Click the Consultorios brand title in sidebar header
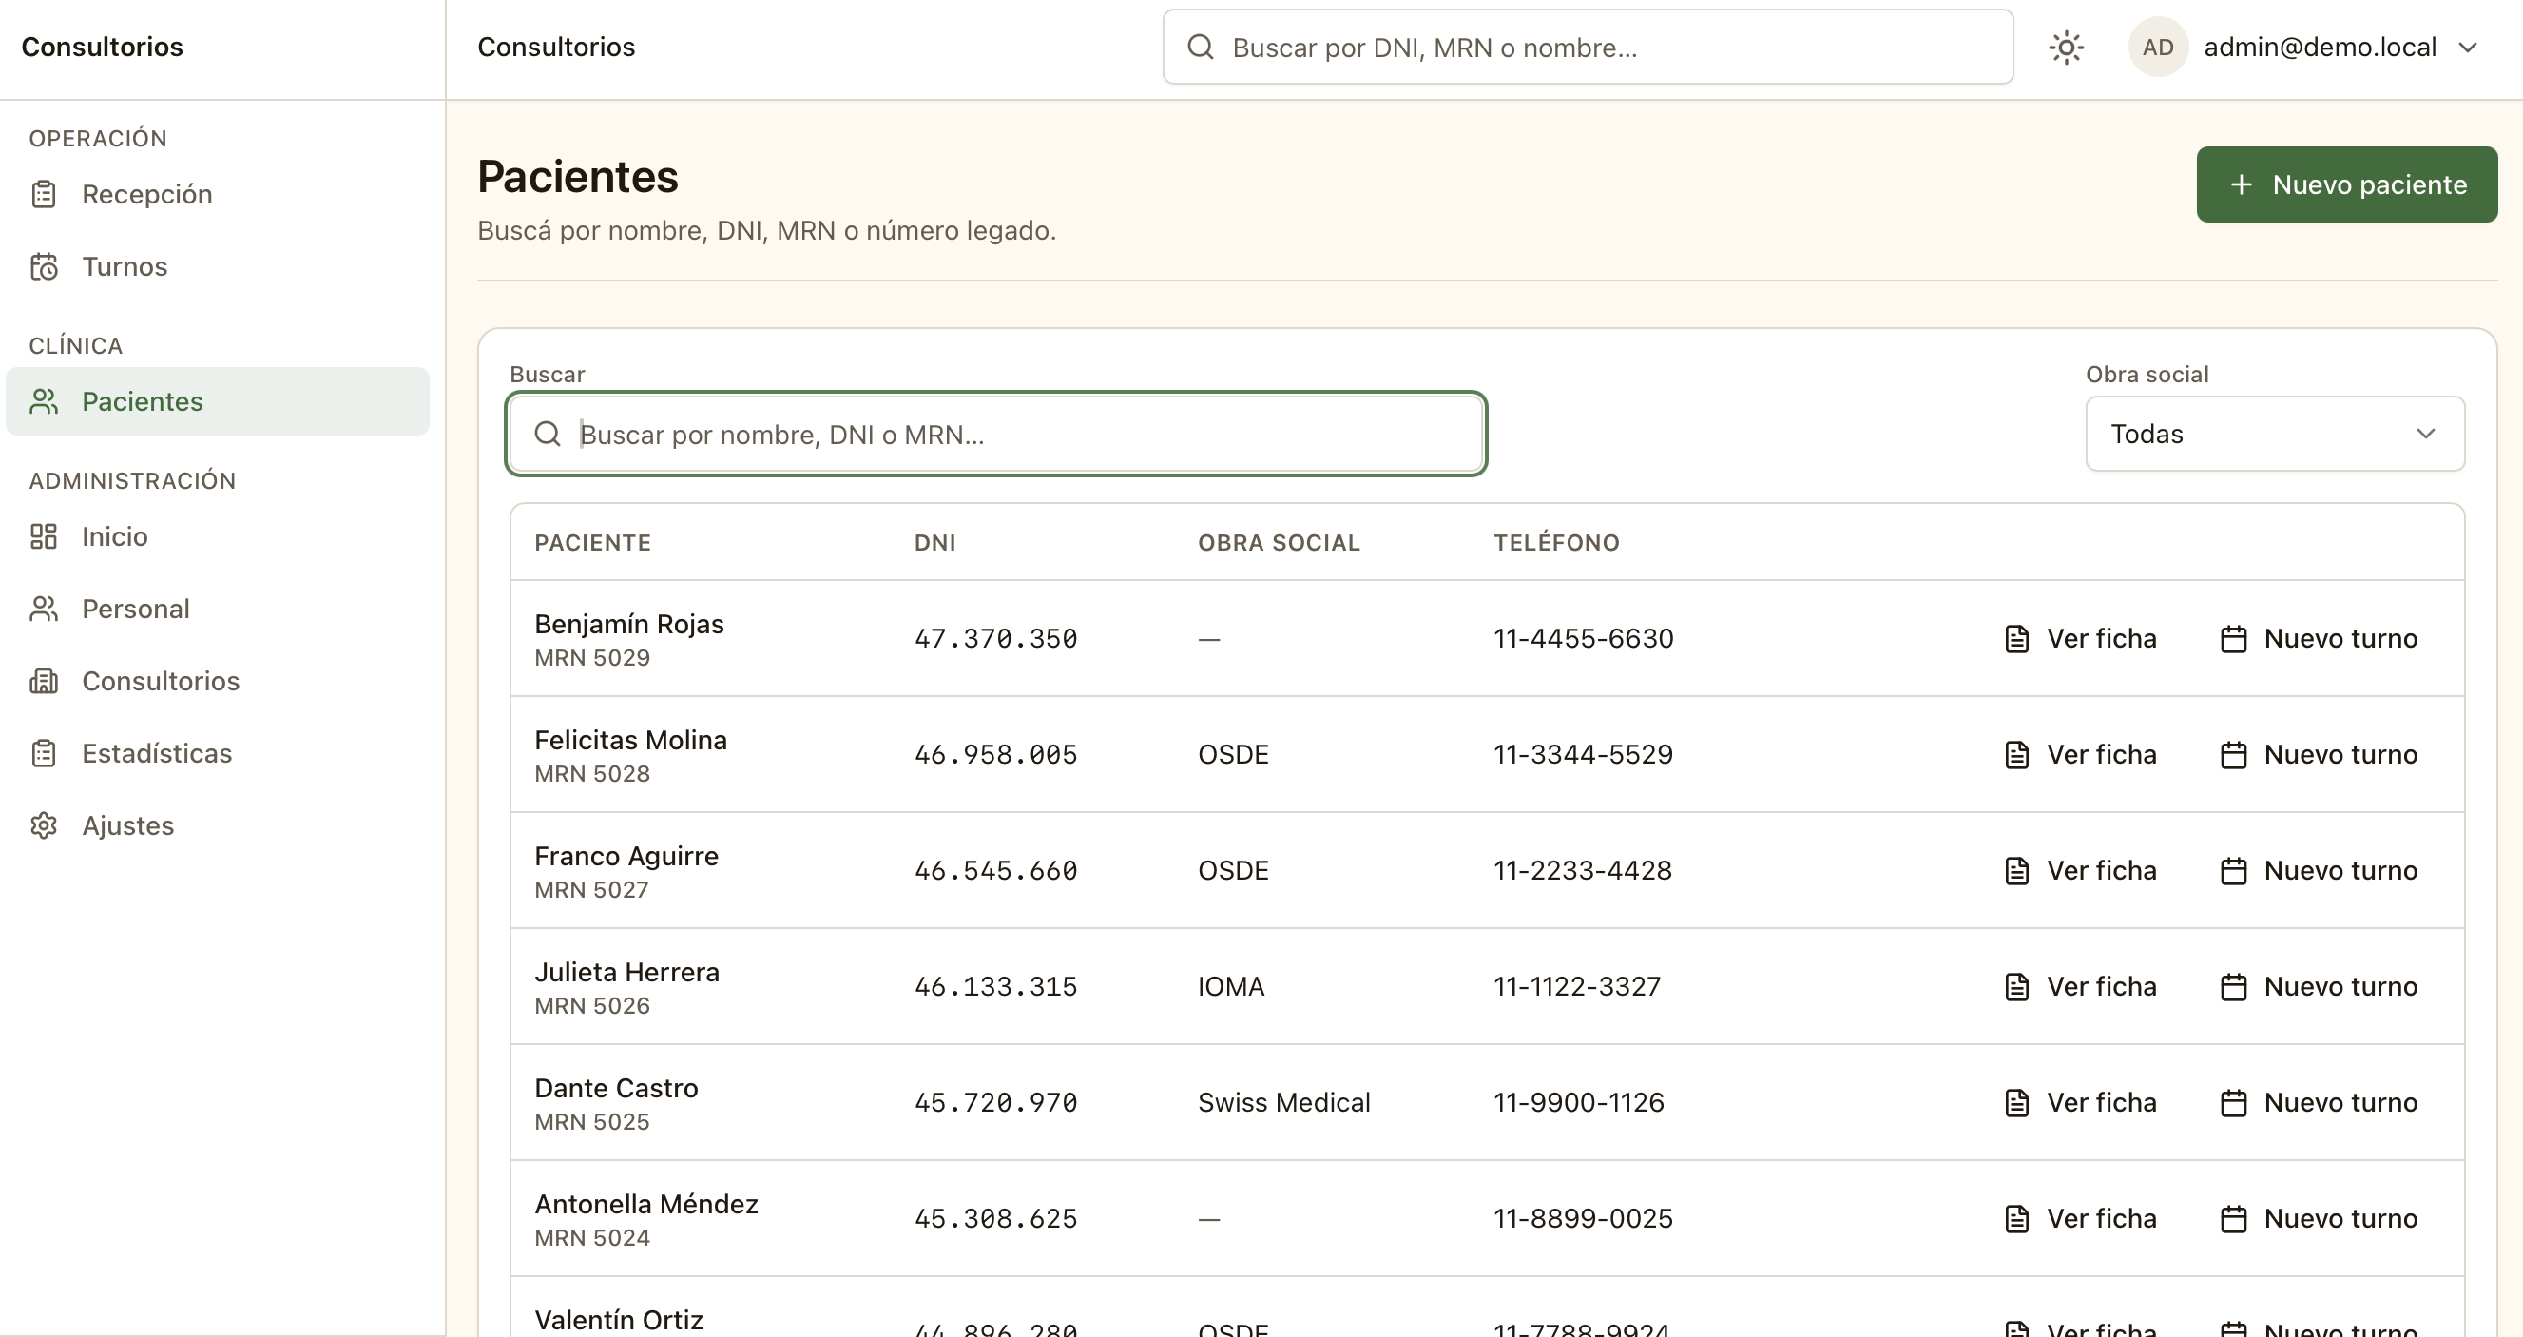 click(102, 47)
